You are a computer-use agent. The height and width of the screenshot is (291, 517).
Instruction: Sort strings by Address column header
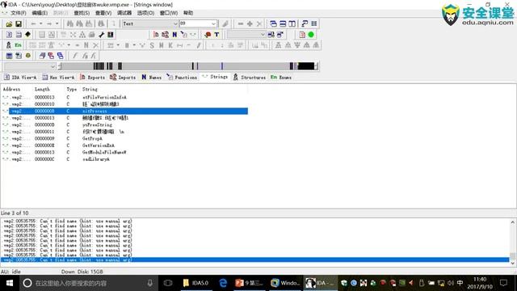click(x=11, y=89)
